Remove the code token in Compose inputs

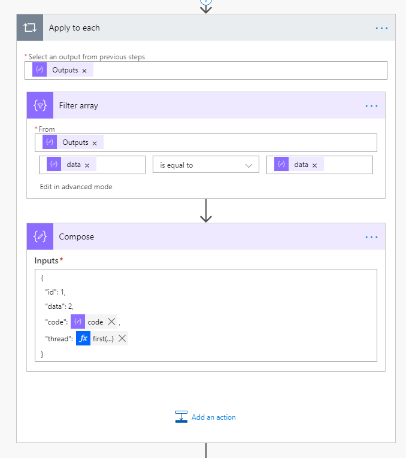click(111, 321)
